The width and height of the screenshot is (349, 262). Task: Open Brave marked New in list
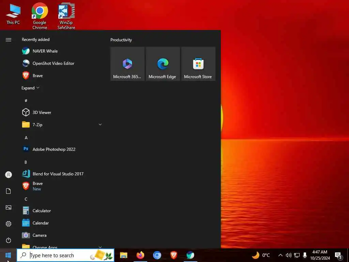tap(62, 186)
